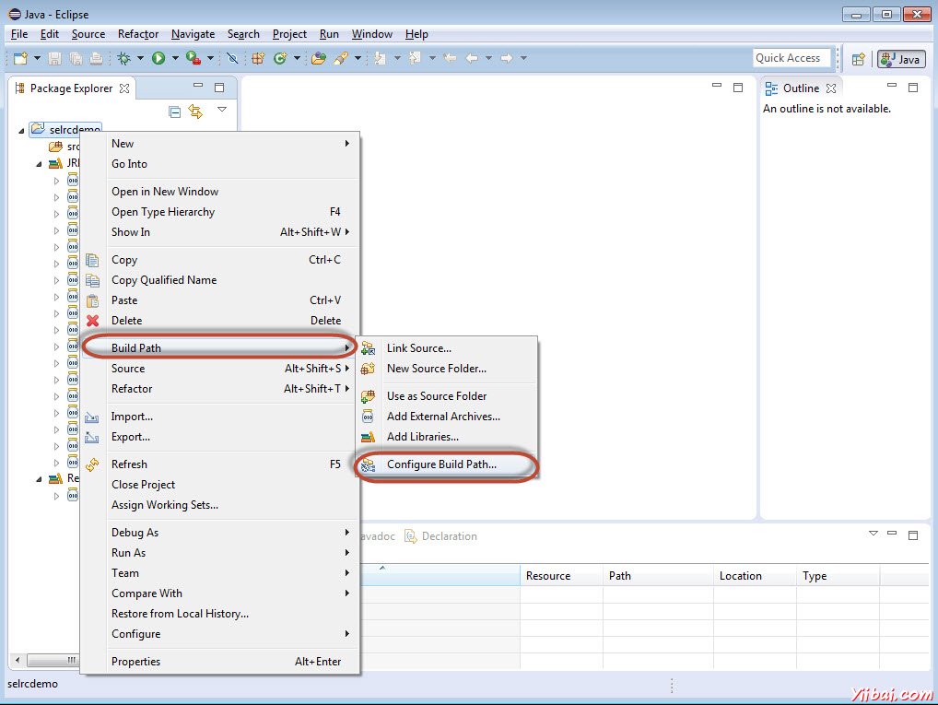
Task: Save all files via toolbar
Action: (76, 58)
